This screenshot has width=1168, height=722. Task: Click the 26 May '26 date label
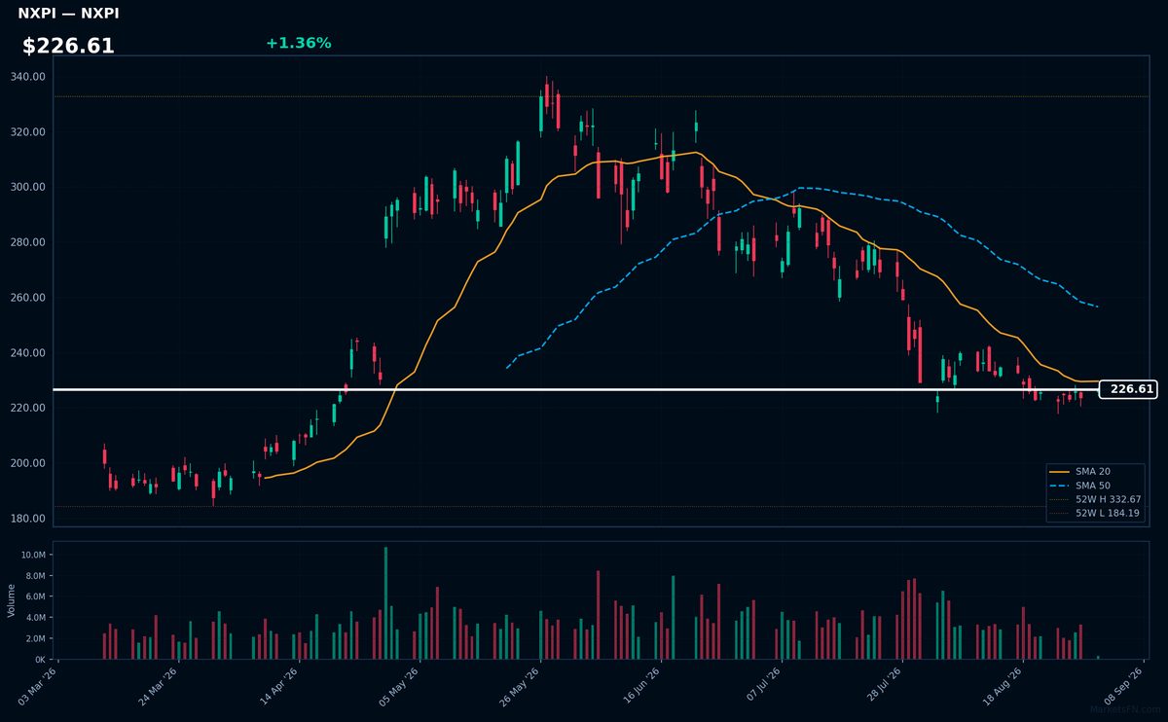(x=522, y=686)
